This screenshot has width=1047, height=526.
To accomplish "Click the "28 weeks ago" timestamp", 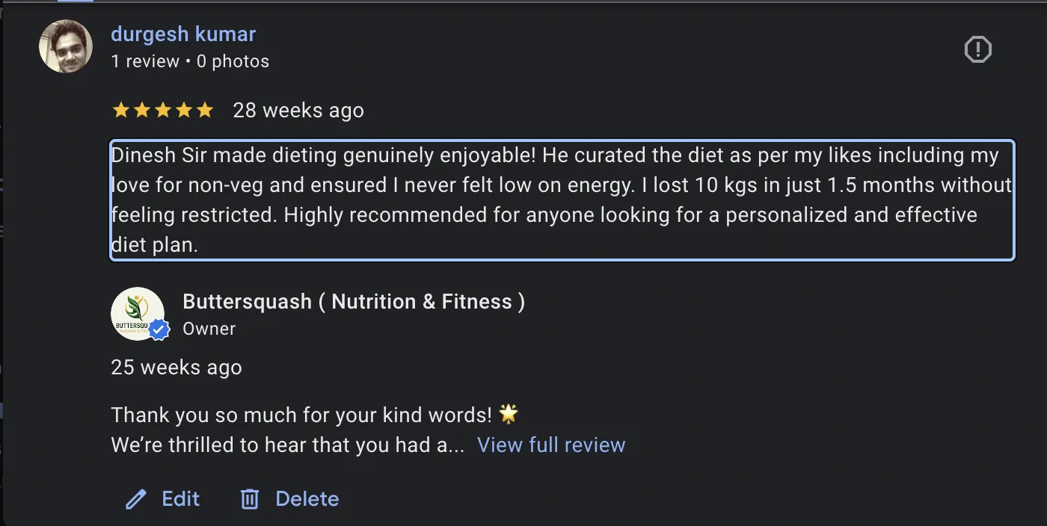I will tap(298, 111).
